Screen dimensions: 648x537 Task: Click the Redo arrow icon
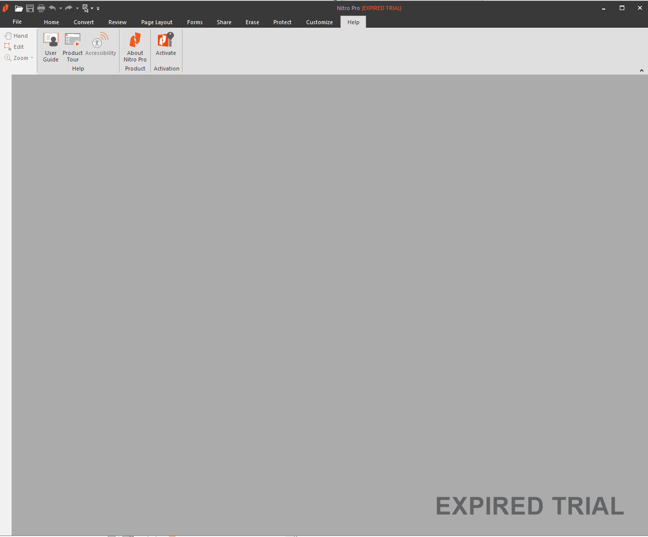69,8
